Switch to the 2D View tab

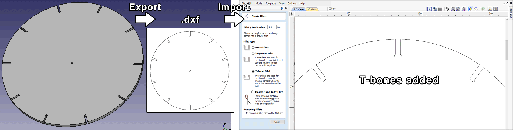click(299, 9)
